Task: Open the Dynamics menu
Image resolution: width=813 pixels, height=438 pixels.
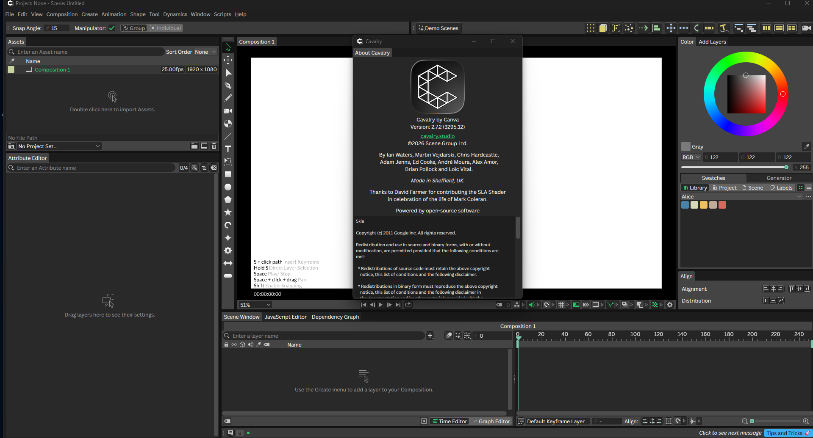Action: point(175,14)
